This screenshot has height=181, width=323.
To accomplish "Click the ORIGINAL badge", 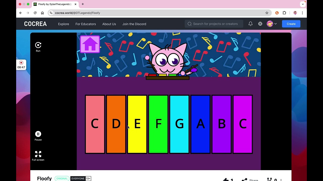I will point(62,178).
